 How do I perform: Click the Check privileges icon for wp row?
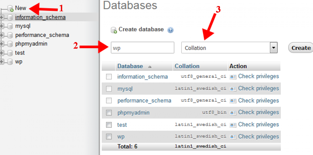coord(233,137)
